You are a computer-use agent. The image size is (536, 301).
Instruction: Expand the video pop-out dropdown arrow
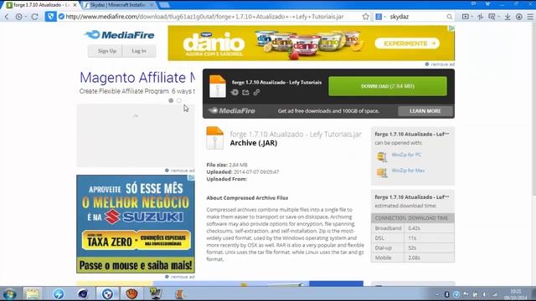tap(472, 17)
